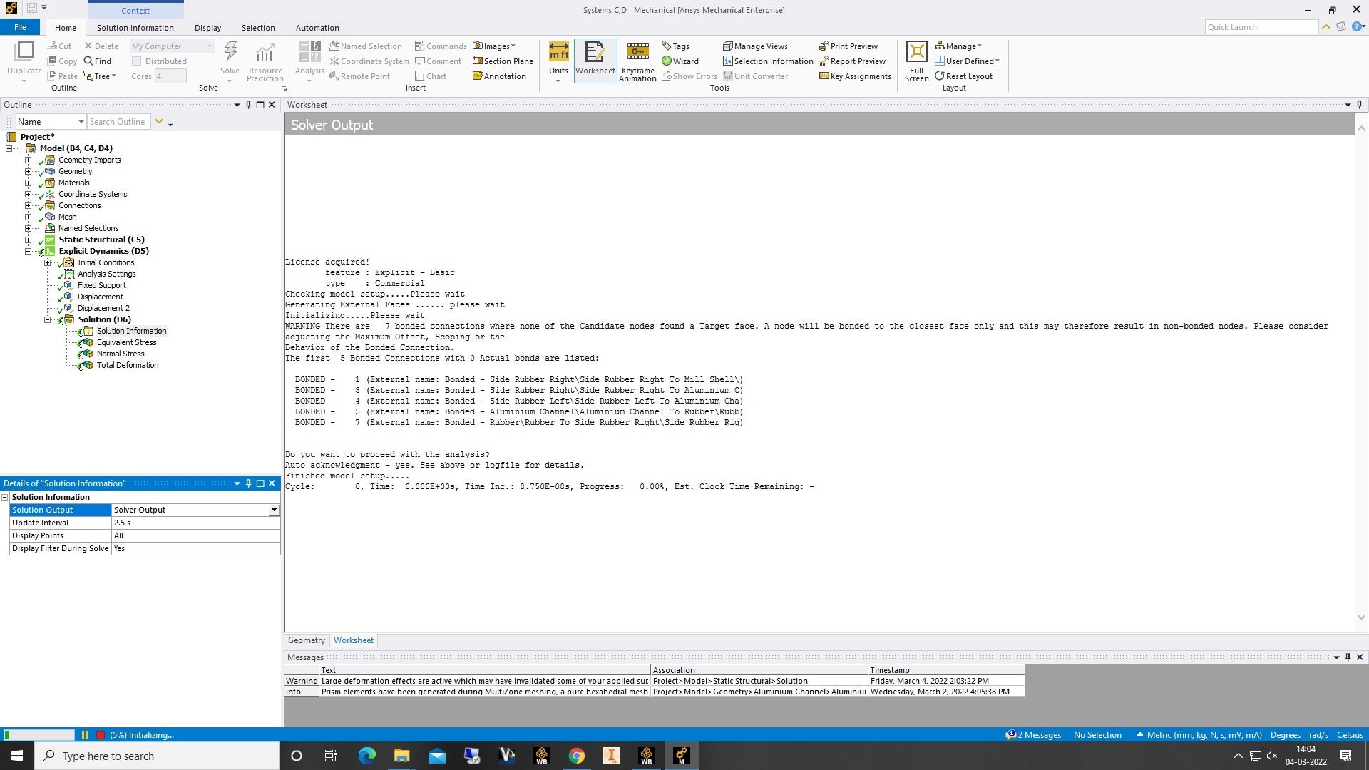Screen dimensions: 1369x770
Task: Close the Messages panel
Action: click(1359, 657)
